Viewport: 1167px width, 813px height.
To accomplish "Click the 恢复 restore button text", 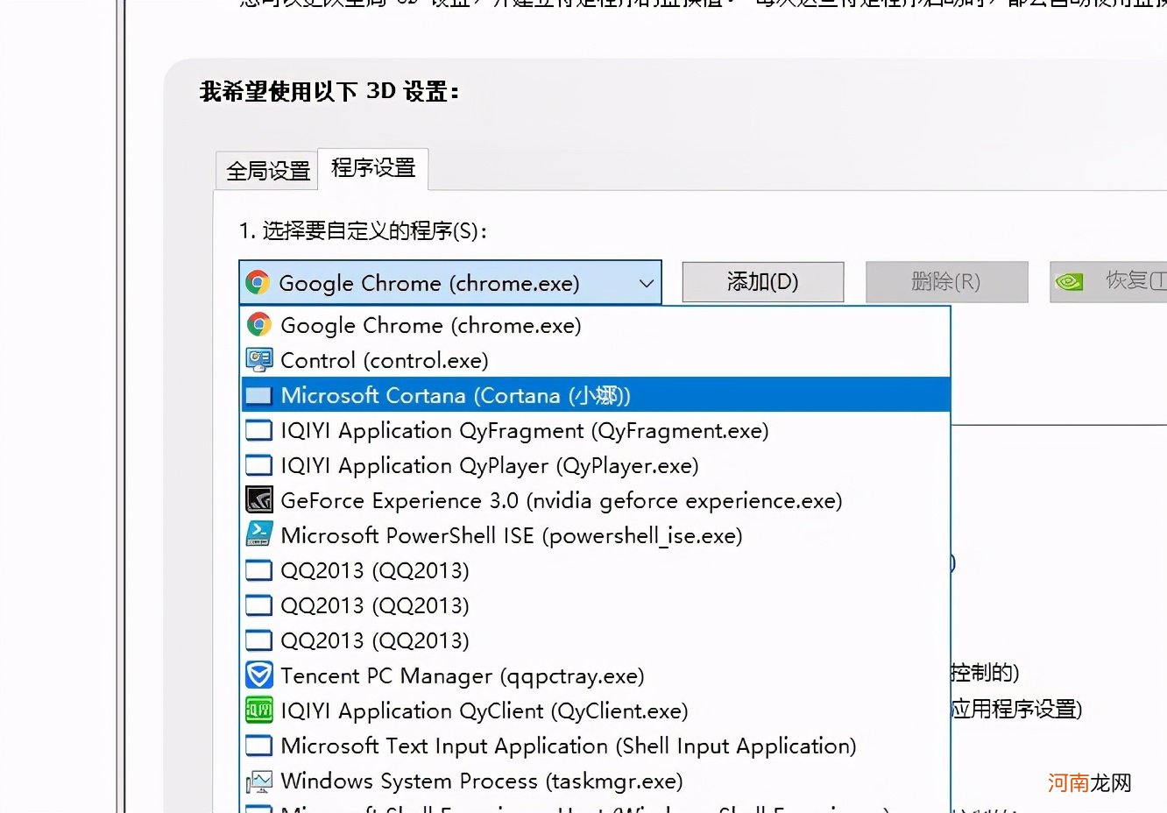I will coord(1135,280).
